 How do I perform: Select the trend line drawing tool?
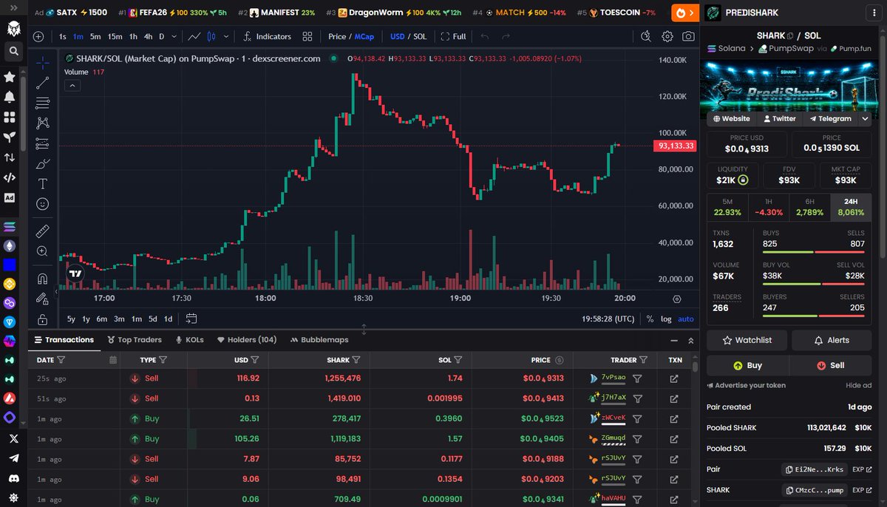pyautogui.click(x=43, y=83)
